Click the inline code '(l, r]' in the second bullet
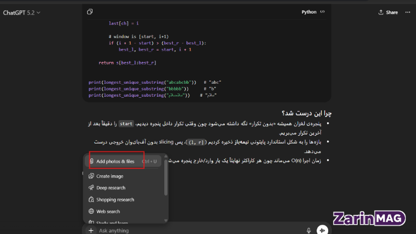Screen dimensions: 416x234 click(196, 142)
